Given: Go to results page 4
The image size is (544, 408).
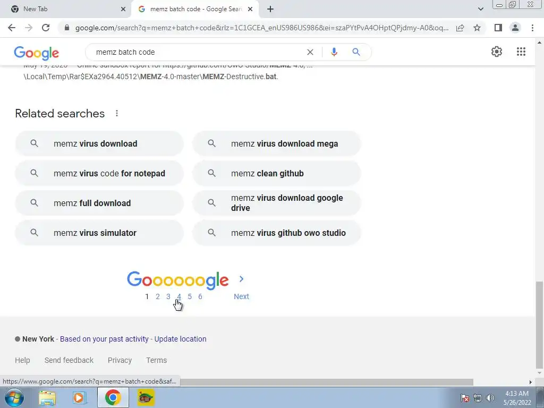Looking at the screenshot, I should click(179, 296).
